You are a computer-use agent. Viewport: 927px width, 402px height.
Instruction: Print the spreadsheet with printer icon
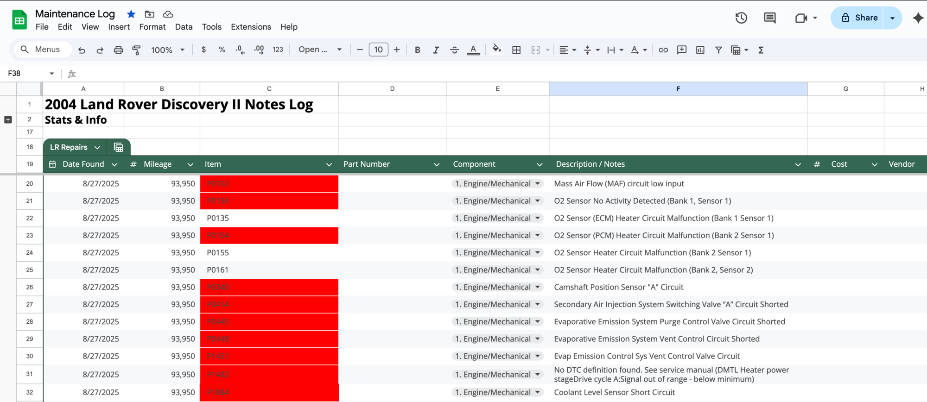pos(118,50)
